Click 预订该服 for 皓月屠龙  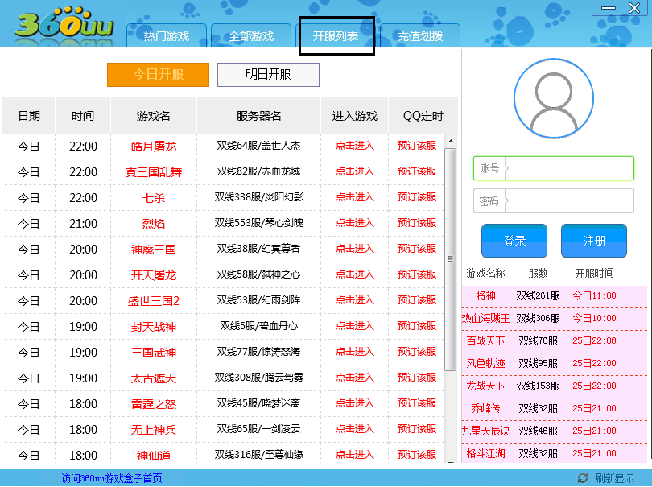pyautogui.click(x=417, y=146)
